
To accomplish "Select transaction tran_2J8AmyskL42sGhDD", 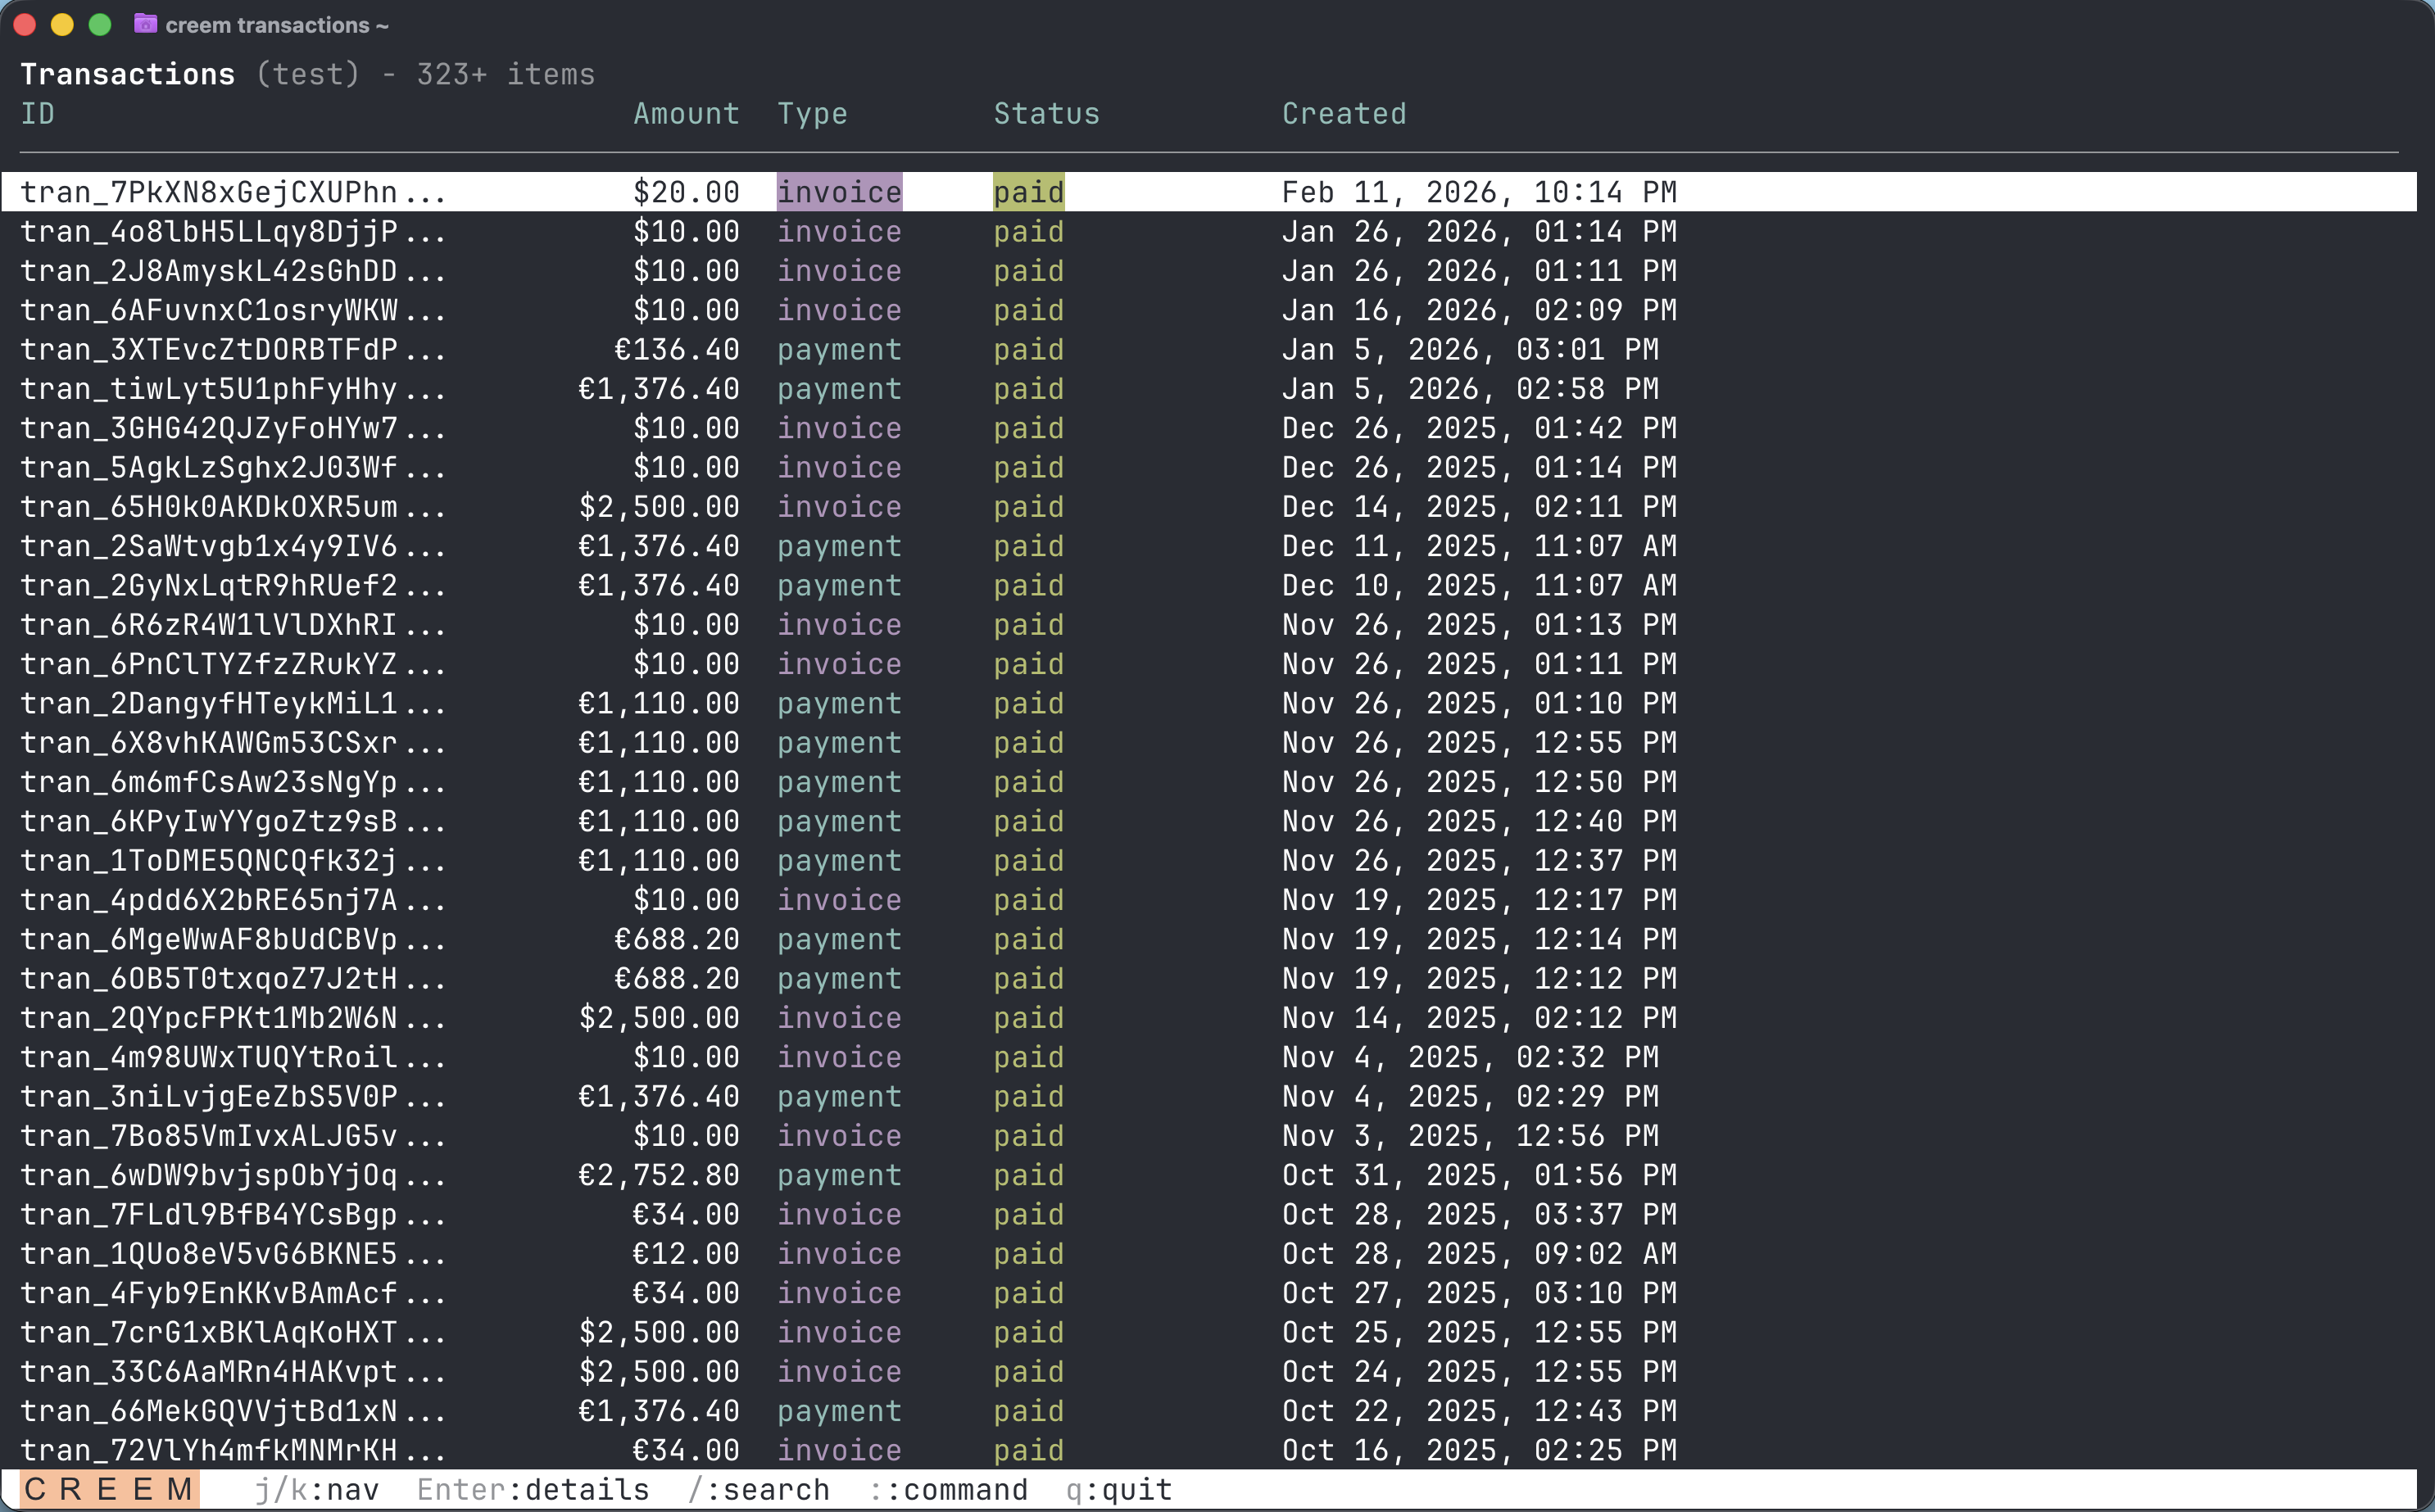I will [x=1209, y=271].
